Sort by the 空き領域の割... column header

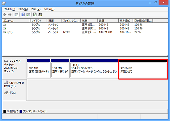coord(143,21)
